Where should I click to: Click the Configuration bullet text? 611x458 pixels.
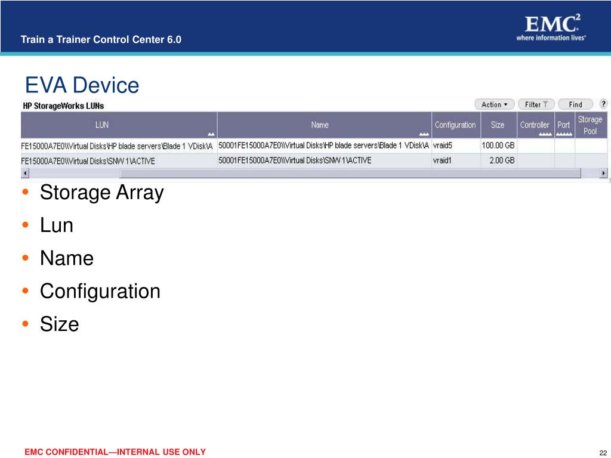click(100, 292)
